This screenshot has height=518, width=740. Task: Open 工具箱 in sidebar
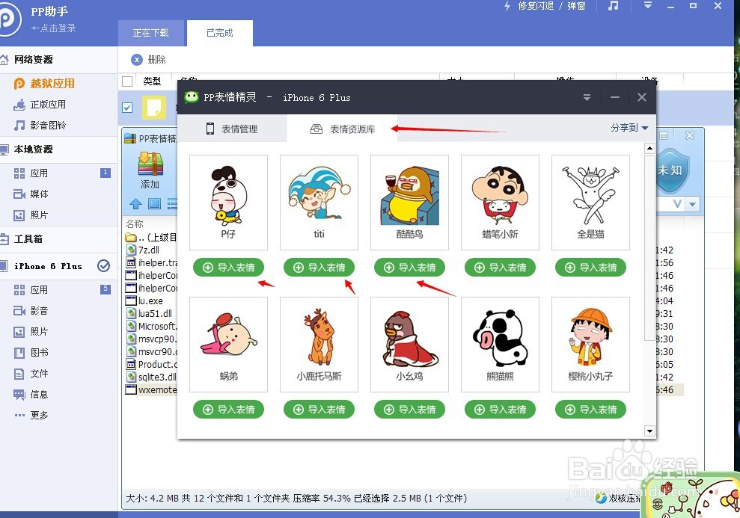[x=28, y=239]
